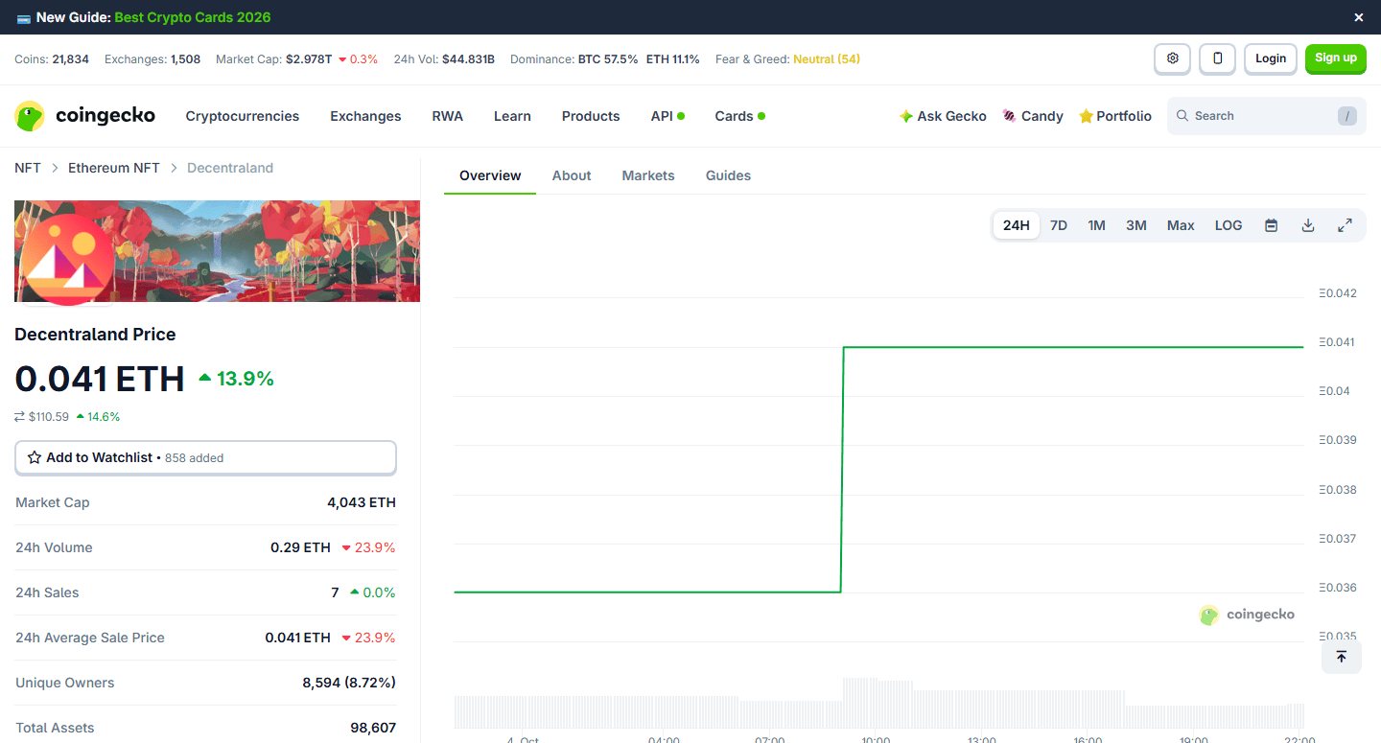The image size is (1381, 743).
Task: Open Ask Gecko assistant
Action: pos(943,116)
